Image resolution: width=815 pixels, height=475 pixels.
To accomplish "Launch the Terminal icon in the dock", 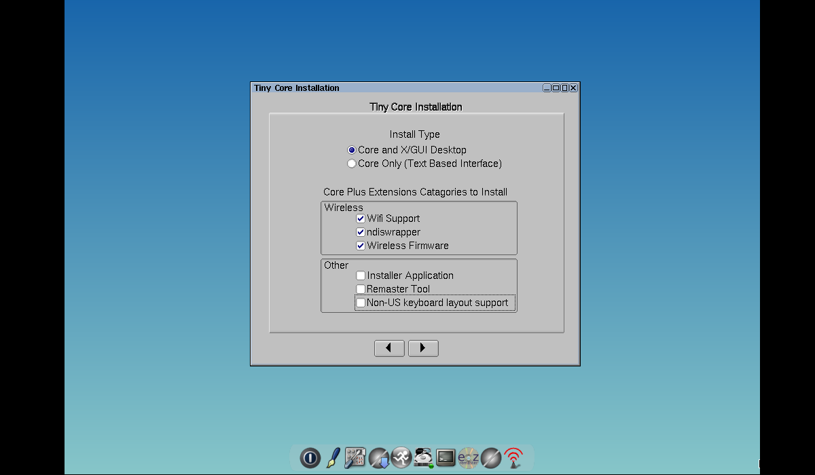I will click(446, 458).
